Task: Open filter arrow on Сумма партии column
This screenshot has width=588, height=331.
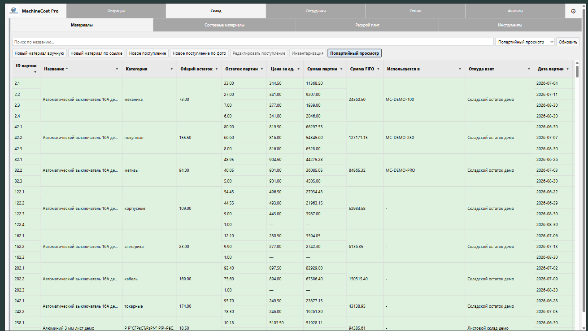Action: (342, 69)
